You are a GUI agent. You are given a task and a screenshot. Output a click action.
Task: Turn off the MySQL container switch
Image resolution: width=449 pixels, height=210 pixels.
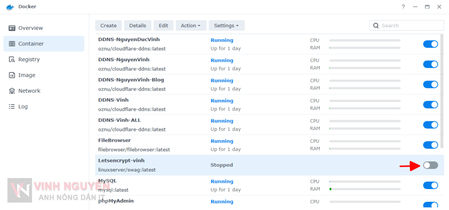tap(430, 185)
